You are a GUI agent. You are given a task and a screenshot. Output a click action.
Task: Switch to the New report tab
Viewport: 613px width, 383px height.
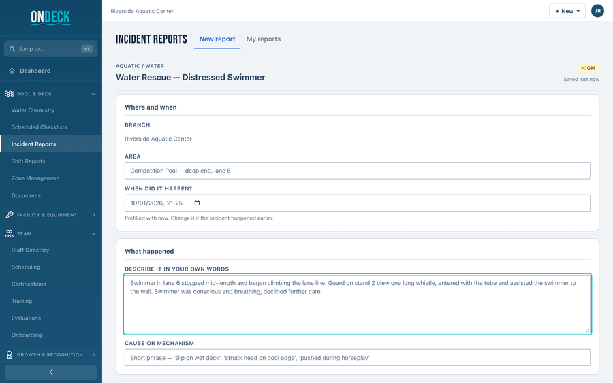[217, 39]
